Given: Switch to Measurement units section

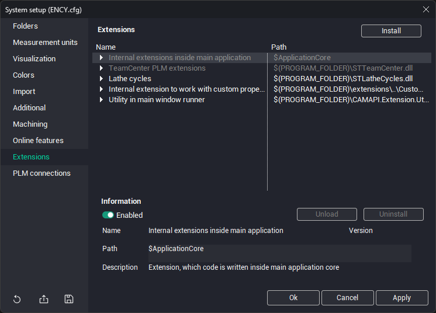Looking at the screenshot, I should tap(45, 43).
